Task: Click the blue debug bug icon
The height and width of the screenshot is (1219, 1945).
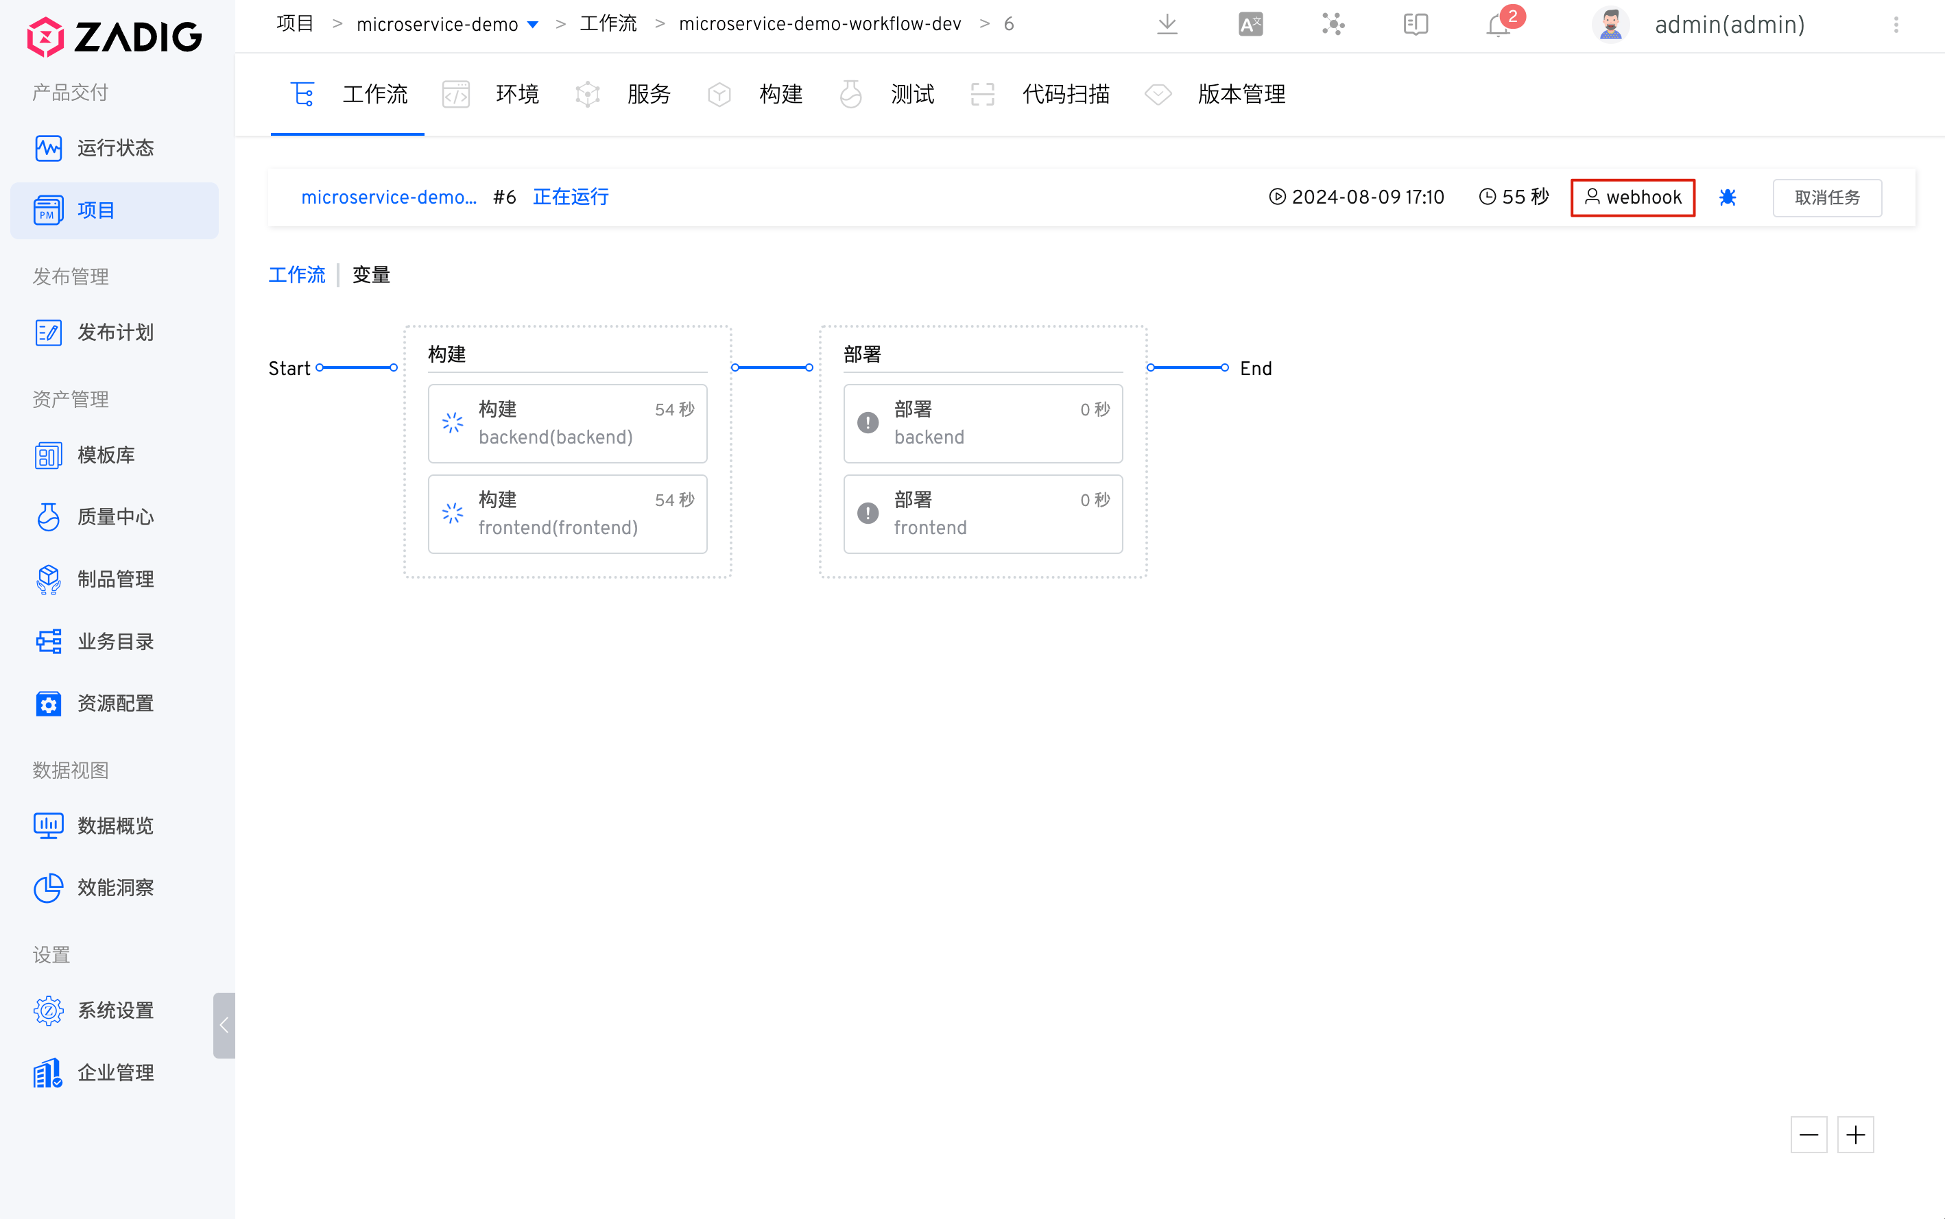Action: click(1728, 197)
